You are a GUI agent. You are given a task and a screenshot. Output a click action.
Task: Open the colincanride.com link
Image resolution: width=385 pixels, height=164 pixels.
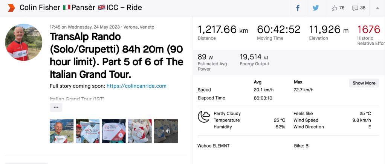point(136,86)
